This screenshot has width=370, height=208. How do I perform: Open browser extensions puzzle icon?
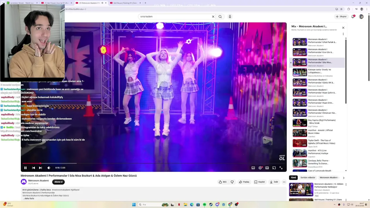pos(349,9)
